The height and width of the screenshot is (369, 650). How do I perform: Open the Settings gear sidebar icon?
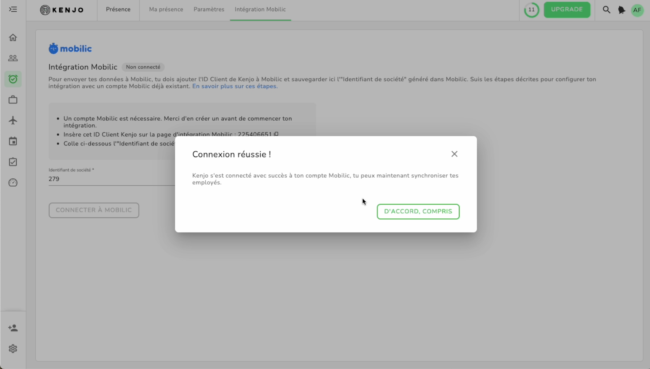pos(13,349)
